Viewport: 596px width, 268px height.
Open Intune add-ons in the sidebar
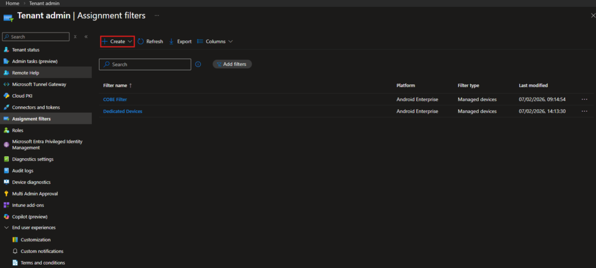28,205
